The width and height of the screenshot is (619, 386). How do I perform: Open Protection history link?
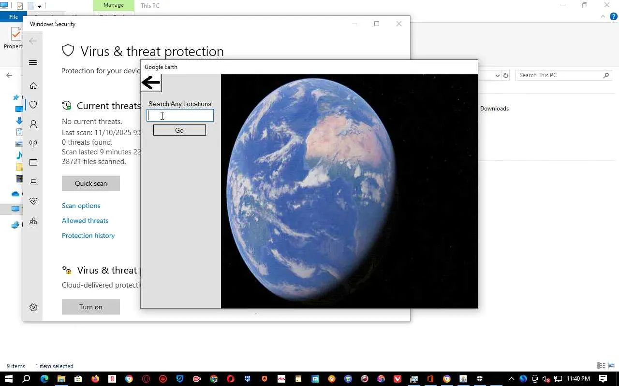[88, 235]
